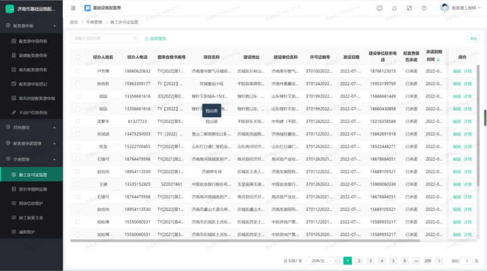The width and height of the screenshot is (487, 271).
Task: Sort by 承诺到期时间 column arrow
Action: (x=438, y=59)
